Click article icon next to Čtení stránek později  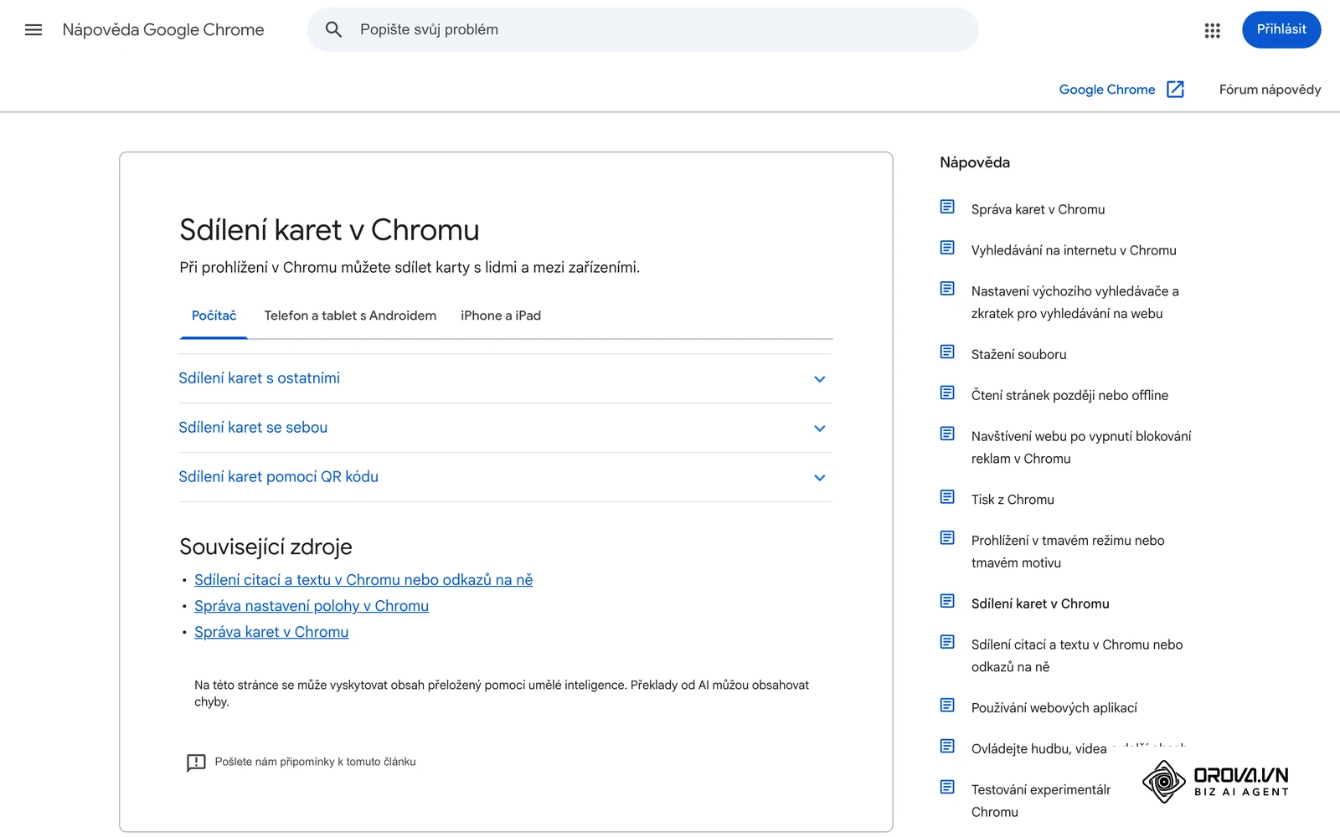point(947,393)
